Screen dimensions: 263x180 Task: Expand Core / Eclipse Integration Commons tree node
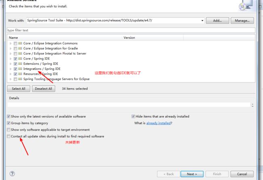pos(11,43)
